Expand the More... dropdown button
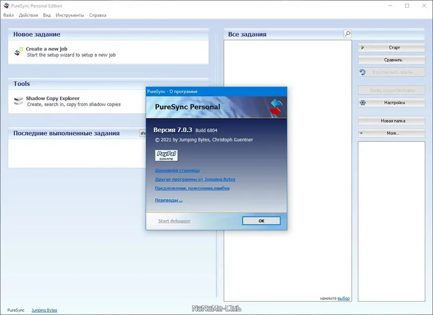Viewport: 433px width, 315px height. tap(391, 133)
